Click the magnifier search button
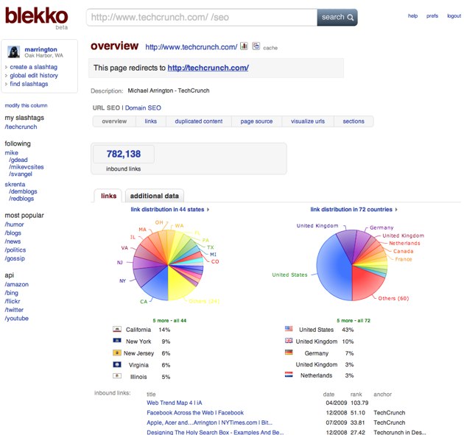This screenshot has width=464, height=435. (x=337, y=17)
